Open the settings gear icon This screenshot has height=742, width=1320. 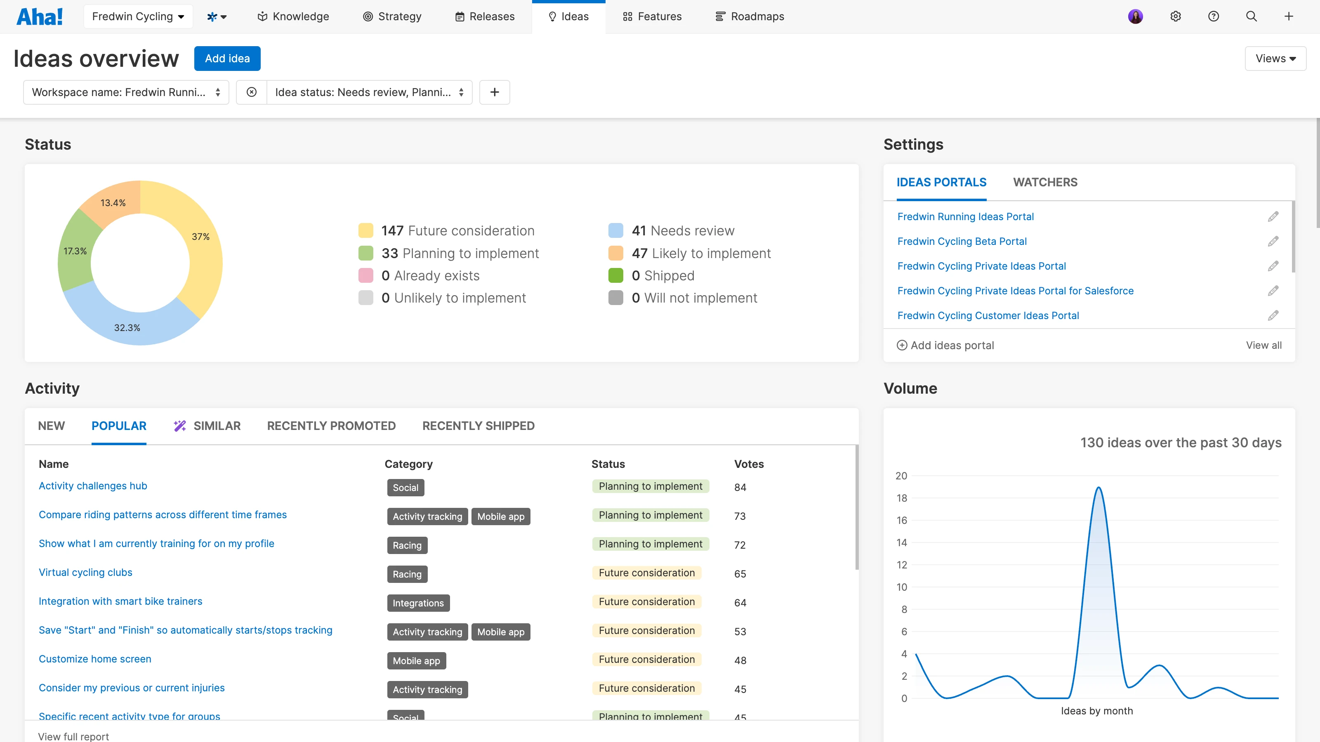coord(1176,16)
